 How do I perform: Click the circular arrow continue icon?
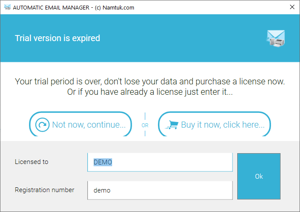point(42,125)
